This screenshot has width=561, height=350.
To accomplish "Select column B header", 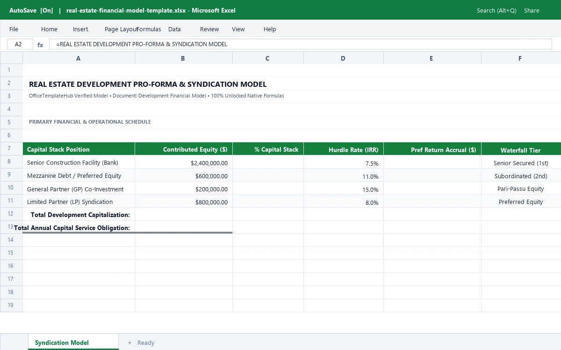I will click(x=183, y=58).
